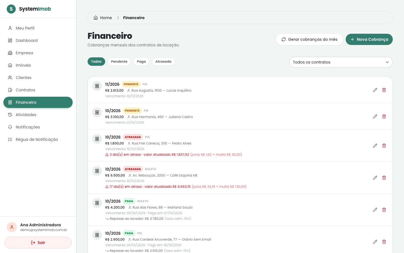Click value R$ 2.613,00
This screenshot has width=404, height=253.
point(114,91)
